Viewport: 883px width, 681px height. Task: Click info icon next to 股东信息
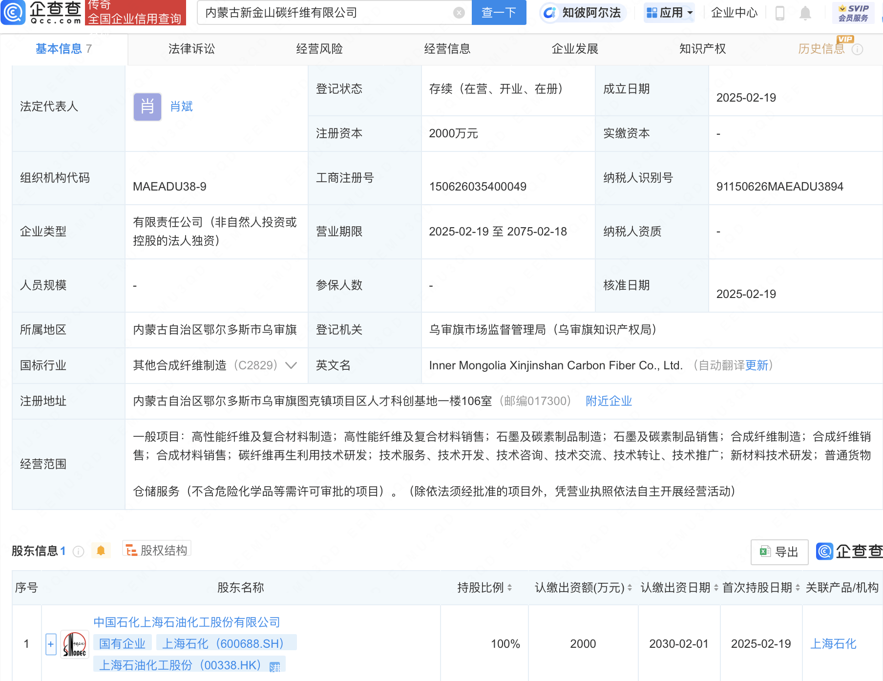(x=78, y=551)
